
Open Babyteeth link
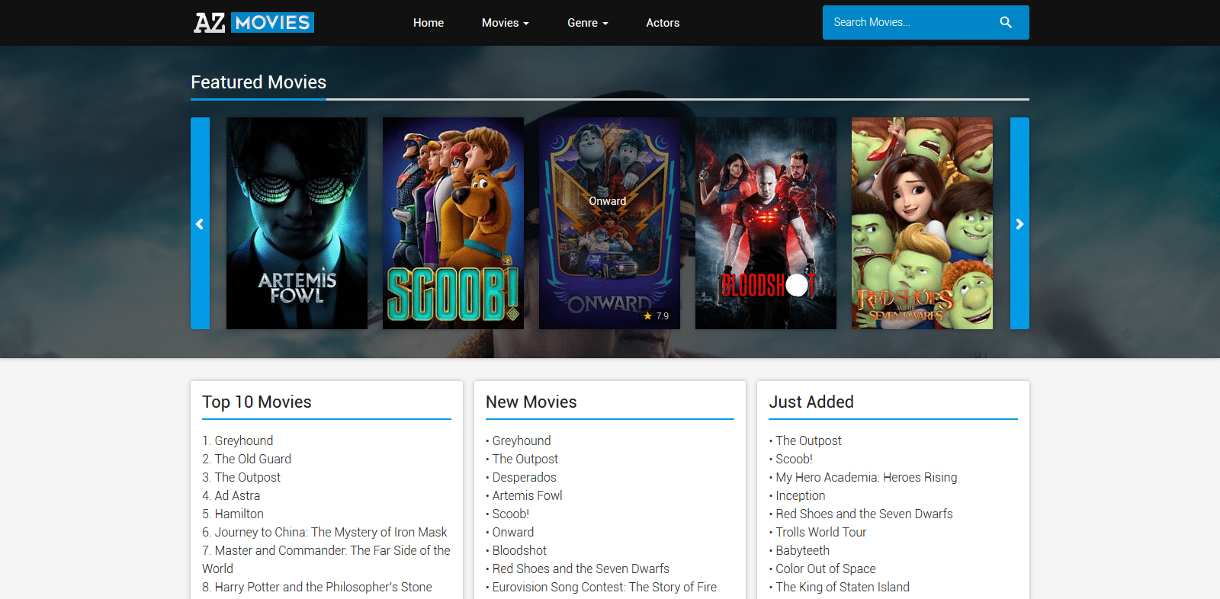click(x=803, y=550)
